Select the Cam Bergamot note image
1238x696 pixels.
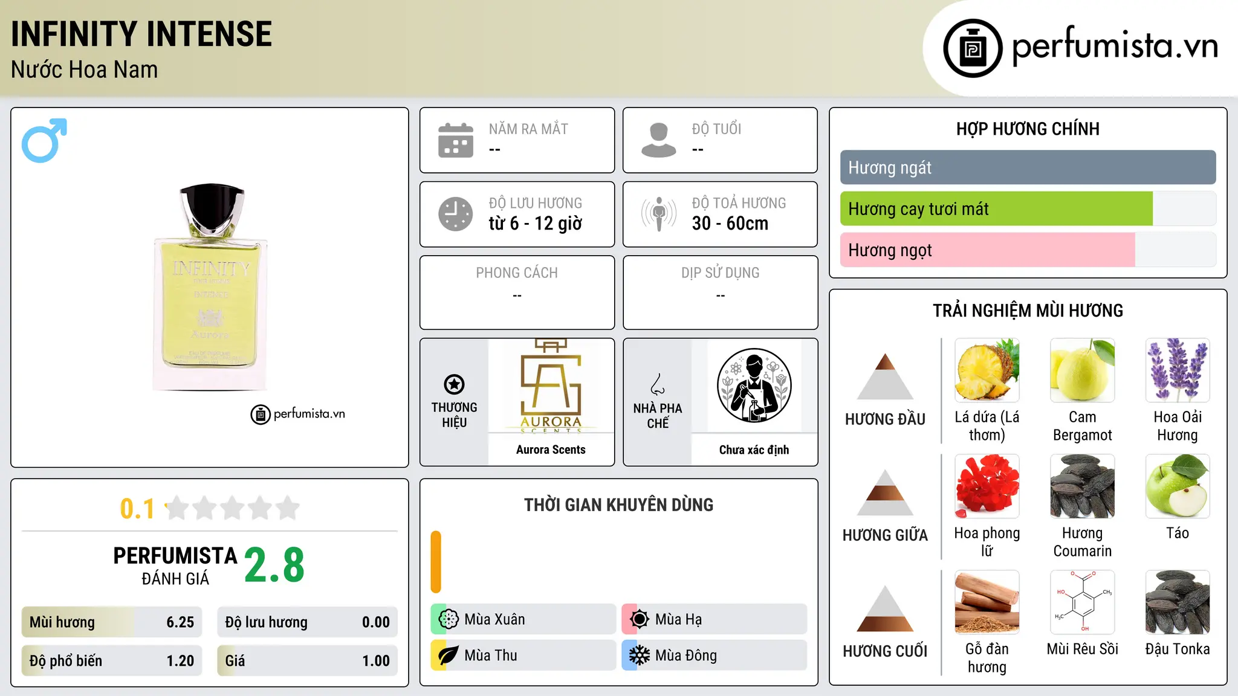[x=1082, y=370]
